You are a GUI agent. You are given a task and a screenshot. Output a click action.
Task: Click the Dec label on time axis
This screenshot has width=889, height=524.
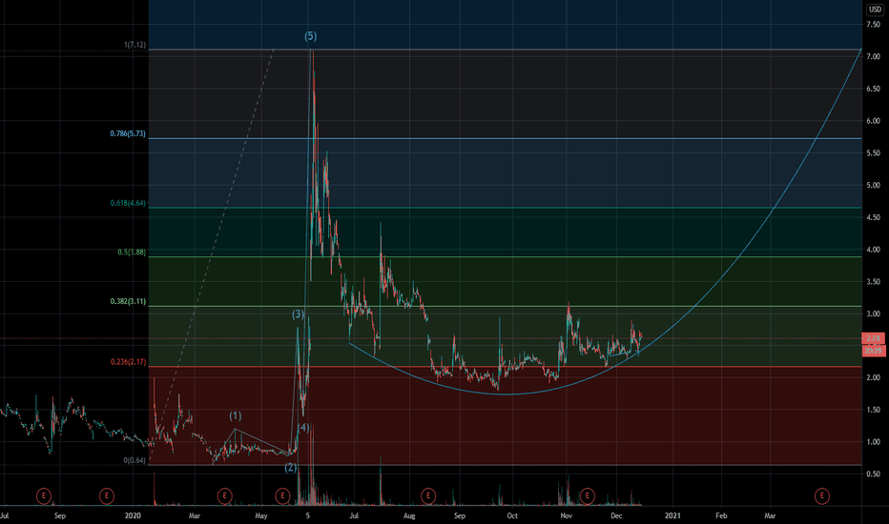[x=616, y=516]
